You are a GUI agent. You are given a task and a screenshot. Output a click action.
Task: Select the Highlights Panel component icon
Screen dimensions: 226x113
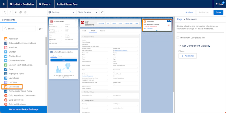6,74
